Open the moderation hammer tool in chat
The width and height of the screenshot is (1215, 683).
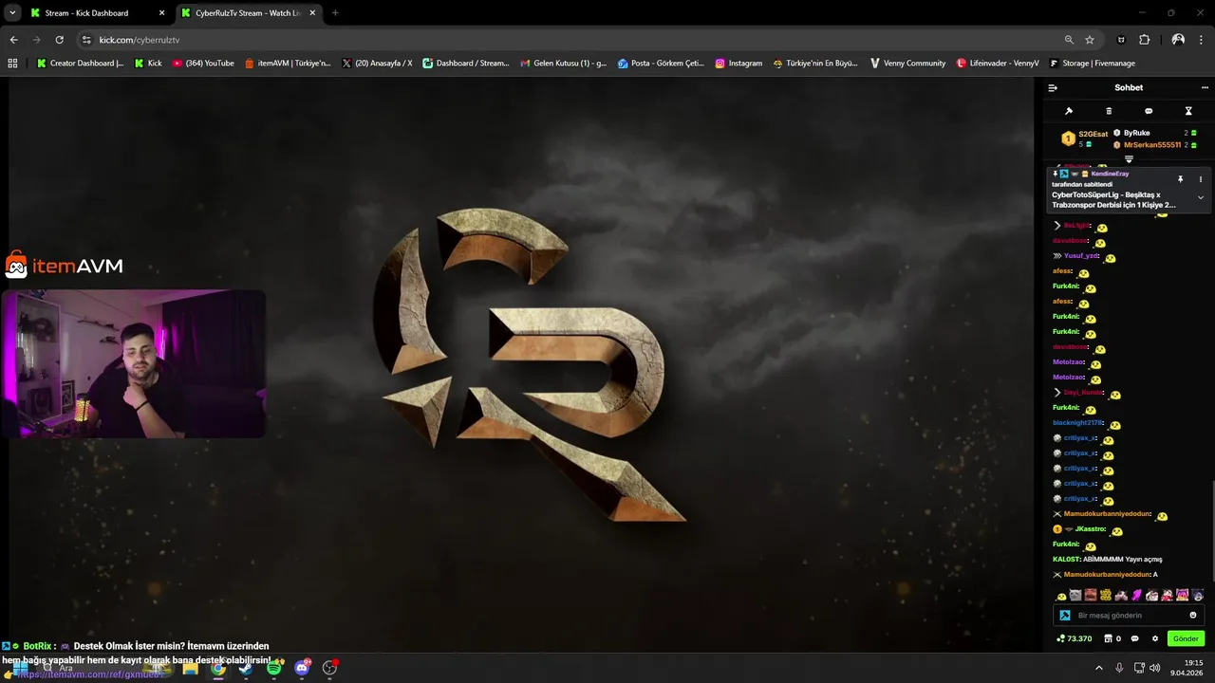(x=1069, y=111)
